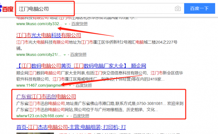This screenshot has width=218, height=134.
Task: Open 百度快照 for the likuso city332 result
Action: point(79,24)
